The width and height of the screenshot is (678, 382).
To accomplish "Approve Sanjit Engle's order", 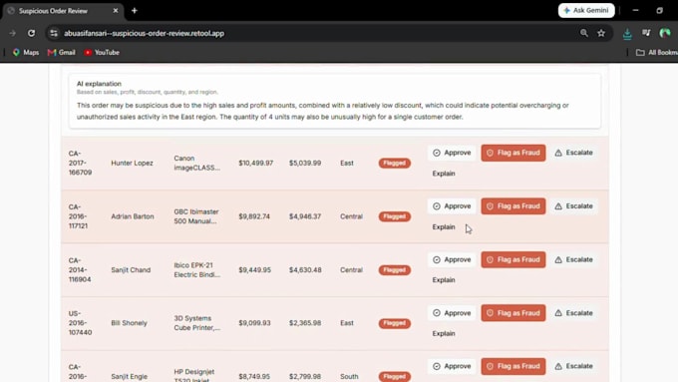I will tap(452, 366).
